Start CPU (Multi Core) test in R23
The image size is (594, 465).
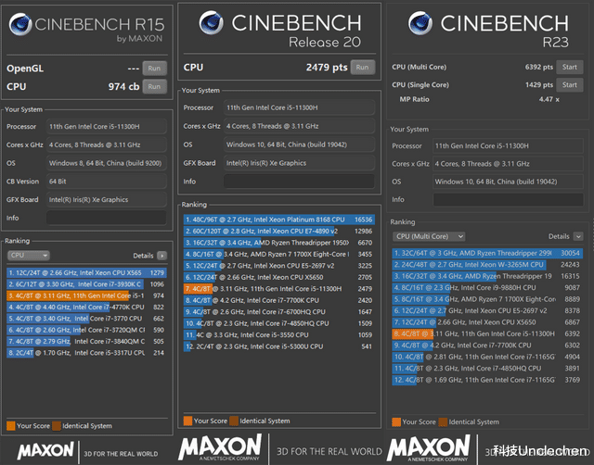tap(569, 67)
